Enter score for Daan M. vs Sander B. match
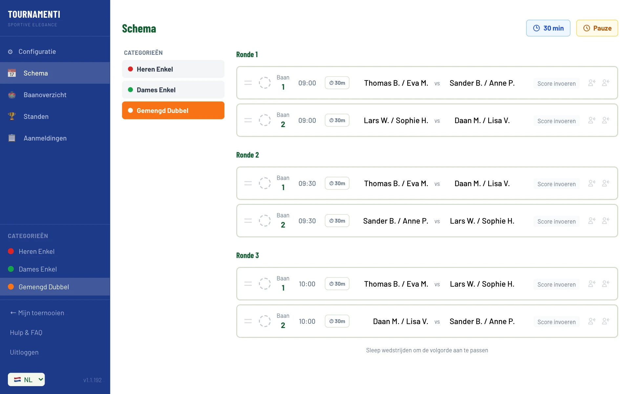Screen dimensions: 630x394 556,322
